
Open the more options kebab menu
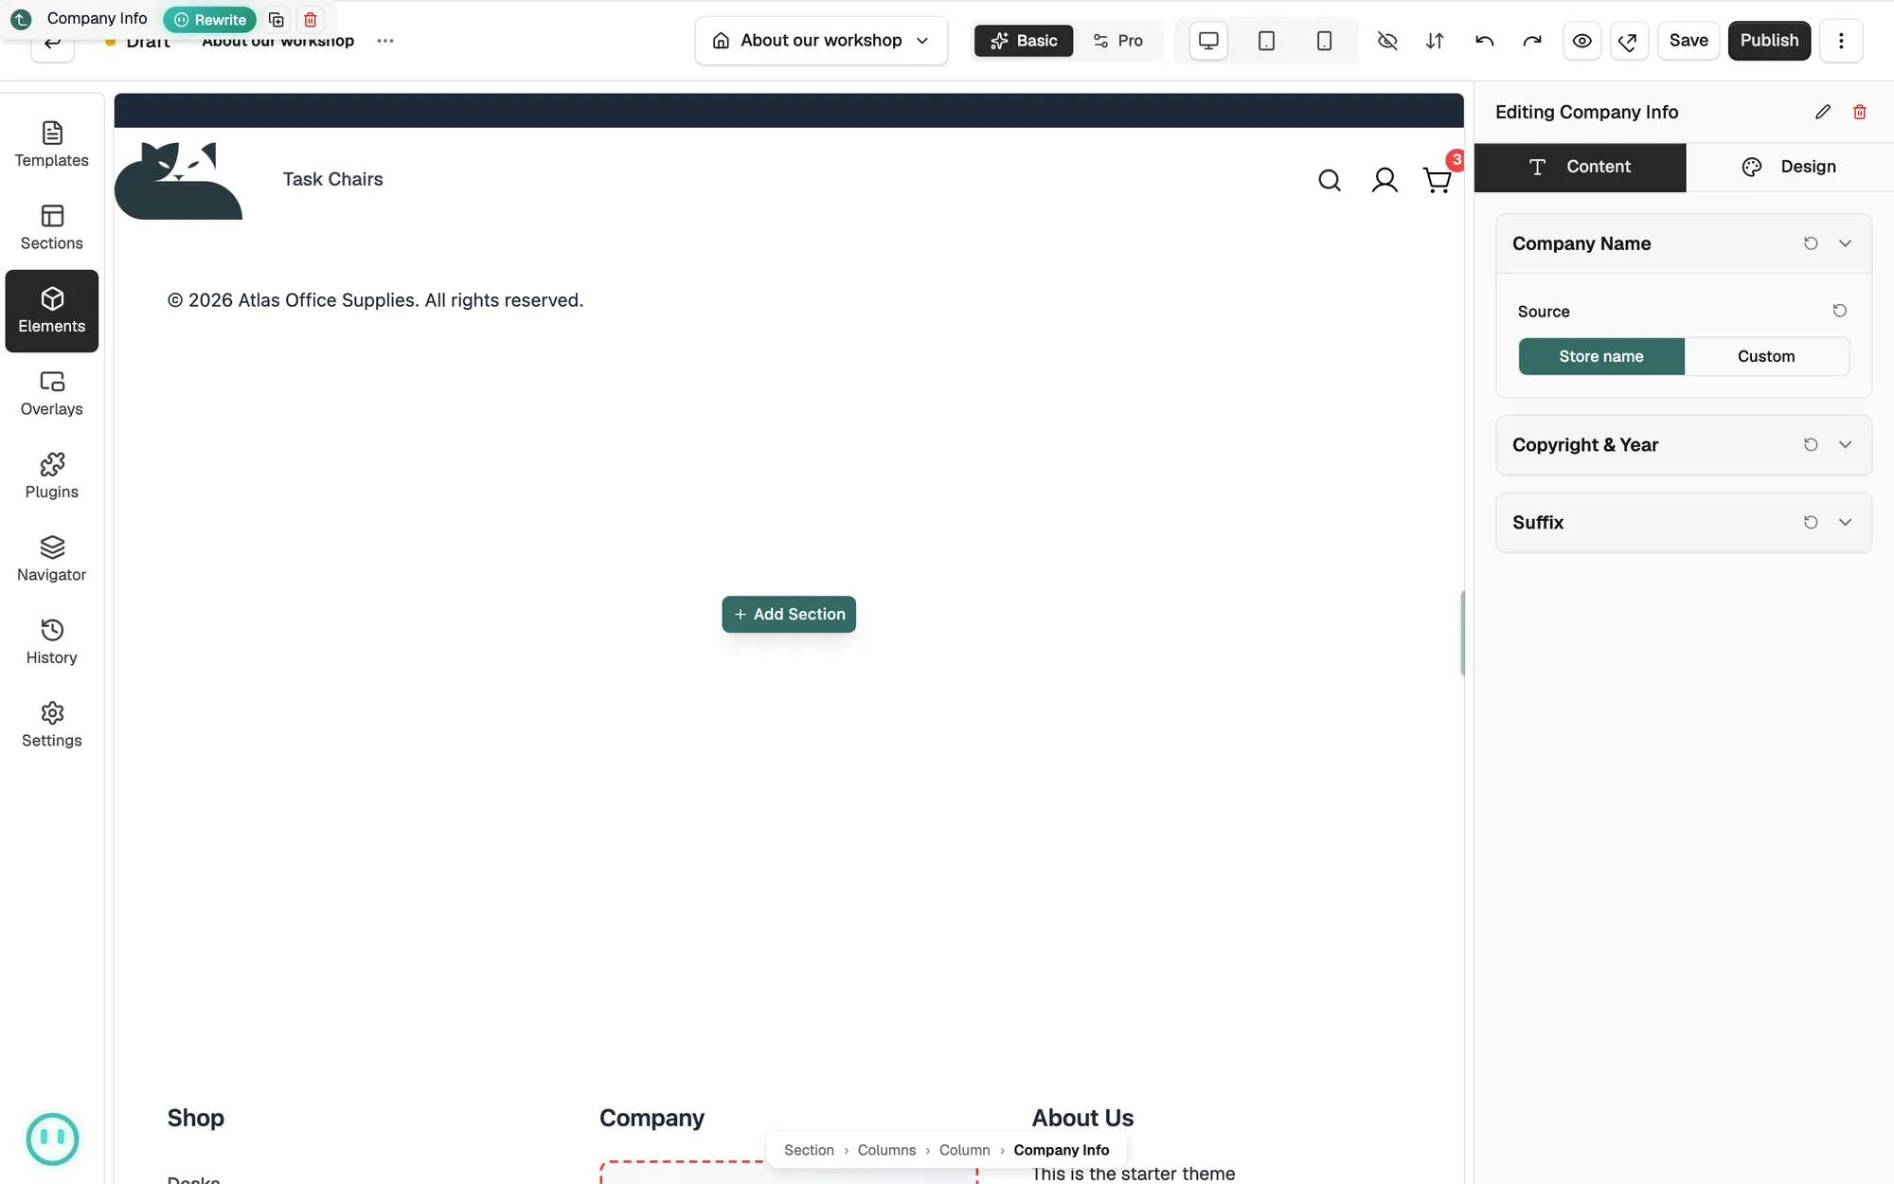click(1841, 41)
